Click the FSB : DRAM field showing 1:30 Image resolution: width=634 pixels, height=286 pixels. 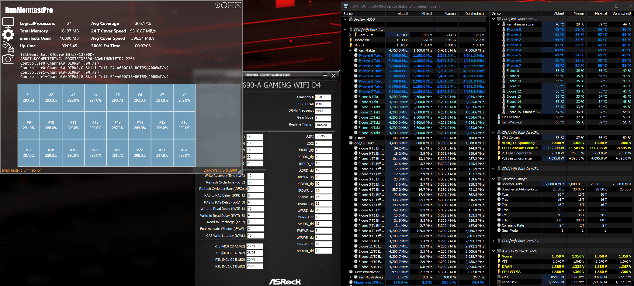pos(323,104)
